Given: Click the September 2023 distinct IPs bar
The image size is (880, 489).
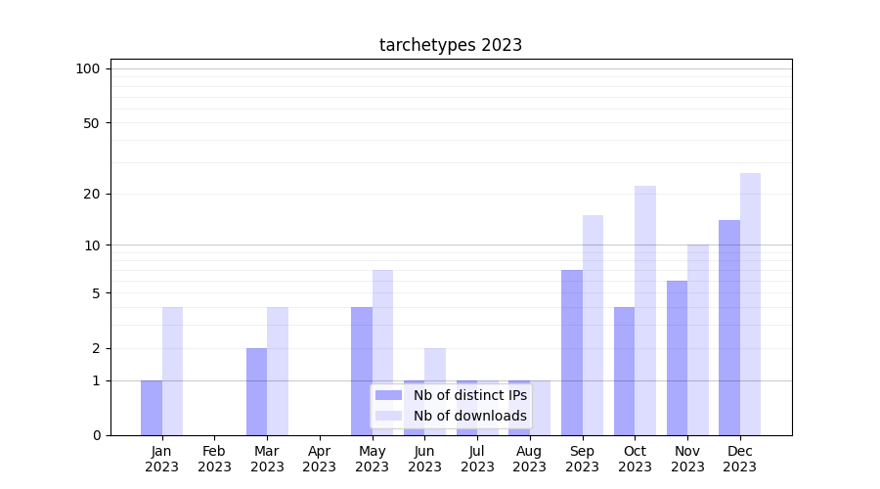Looking at the screenshot, I should click(572, 352).
